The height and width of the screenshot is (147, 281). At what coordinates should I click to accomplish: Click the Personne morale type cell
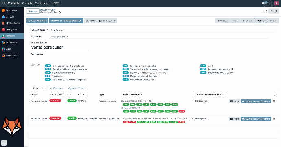coord(108,101)
